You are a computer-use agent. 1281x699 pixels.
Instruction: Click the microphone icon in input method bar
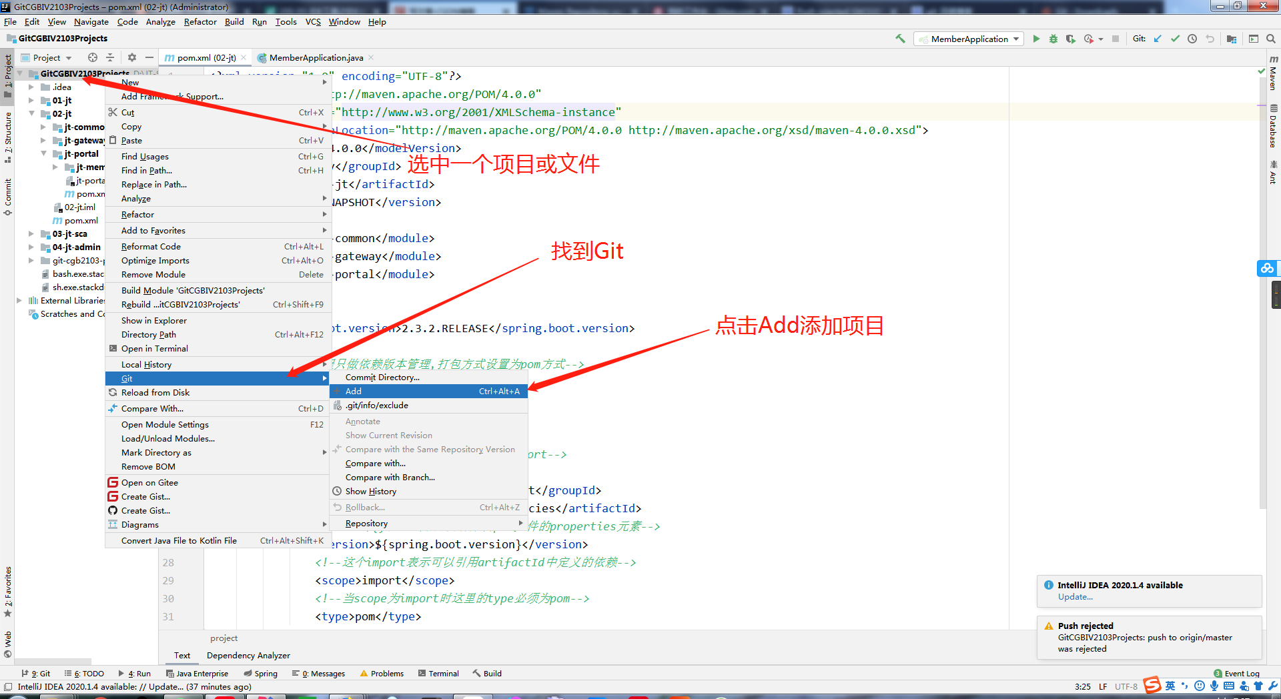coord(1214,686)
